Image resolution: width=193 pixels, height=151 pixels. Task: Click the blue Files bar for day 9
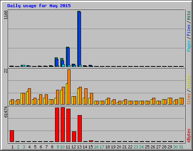point(57,62)
